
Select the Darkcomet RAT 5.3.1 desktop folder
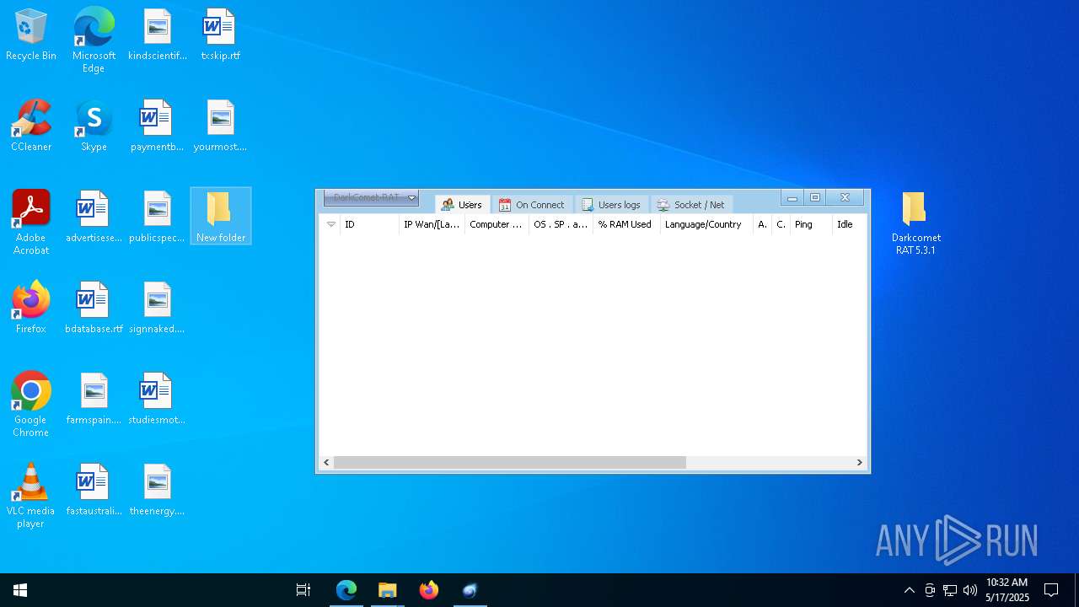point(915,223)
